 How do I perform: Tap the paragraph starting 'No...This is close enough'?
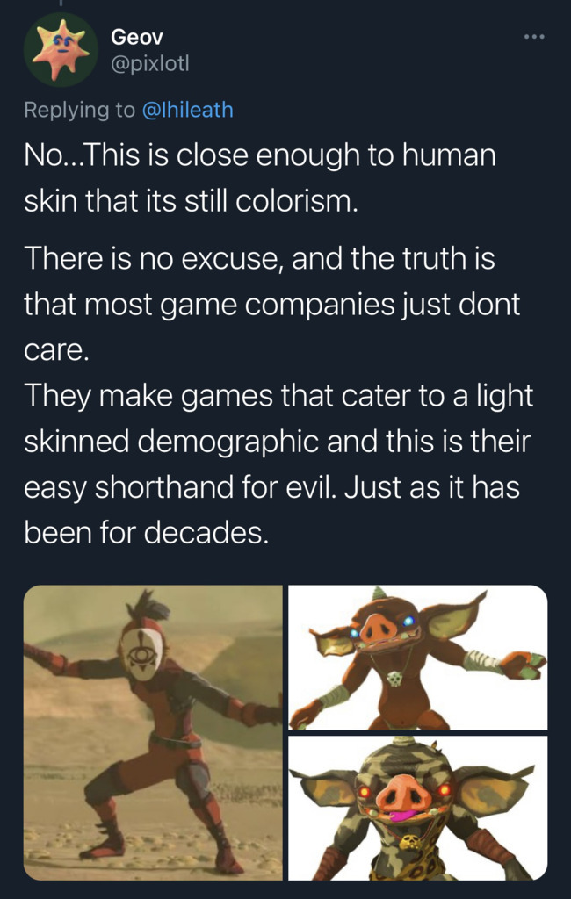260,177
